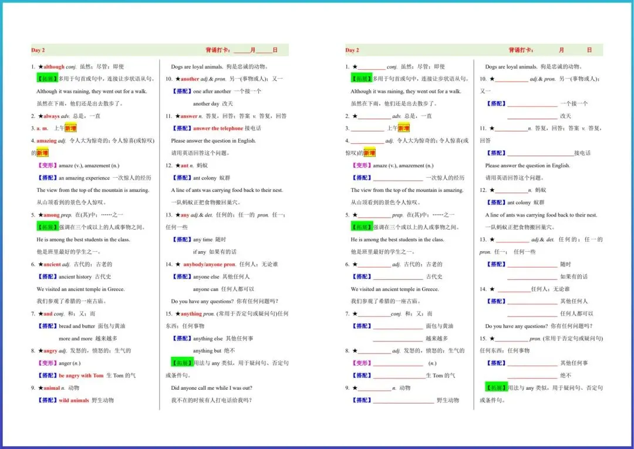The width and height of the screenshot is (634, 449).
Task: Click the red headword "angry" in entry 8
Action: click(x=50, y=351)
